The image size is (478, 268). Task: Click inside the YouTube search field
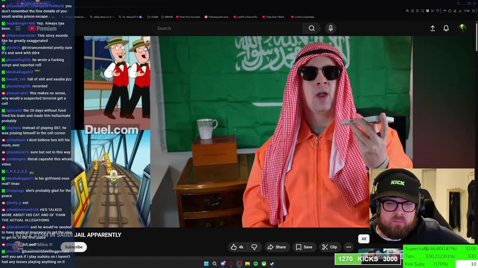pos(227,28)
